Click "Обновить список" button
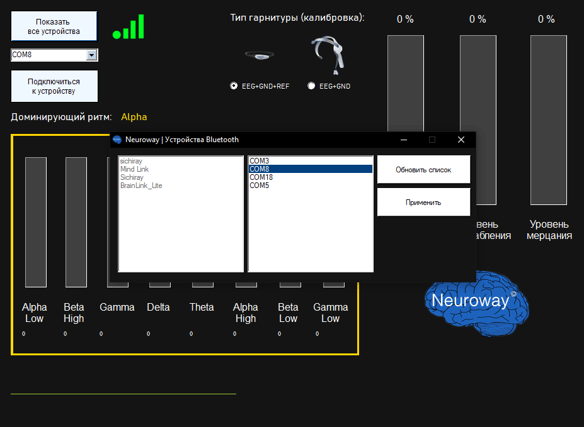Viewport: 584px width, 427px height. point(423,169)
